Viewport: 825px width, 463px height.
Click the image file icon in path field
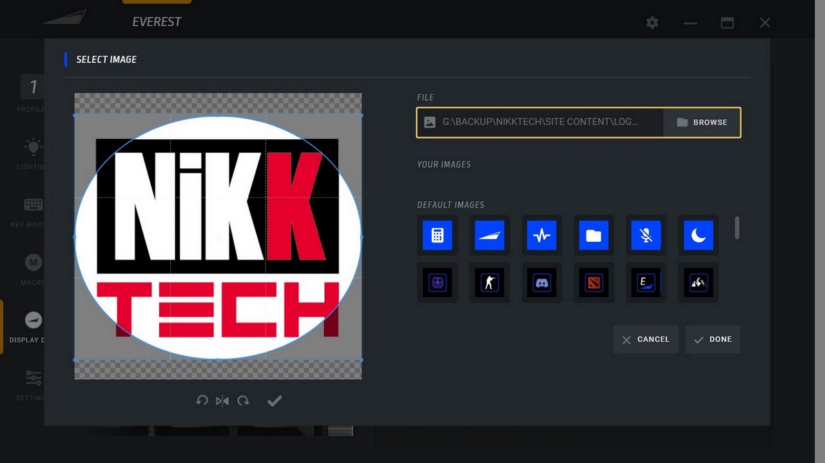tap(430, 122)
